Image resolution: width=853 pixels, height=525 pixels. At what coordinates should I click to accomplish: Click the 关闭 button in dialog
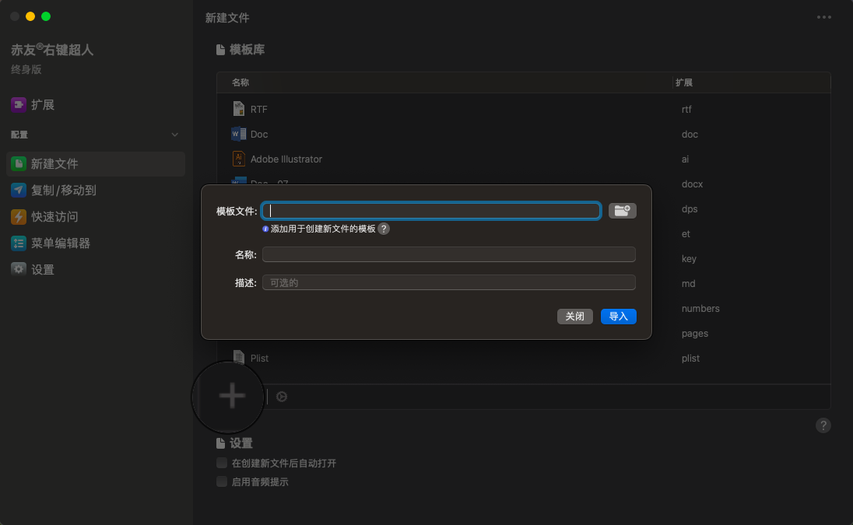(575, 317)
